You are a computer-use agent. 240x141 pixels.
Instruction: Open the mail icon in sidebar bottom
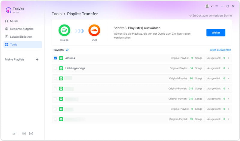[31, 134]
